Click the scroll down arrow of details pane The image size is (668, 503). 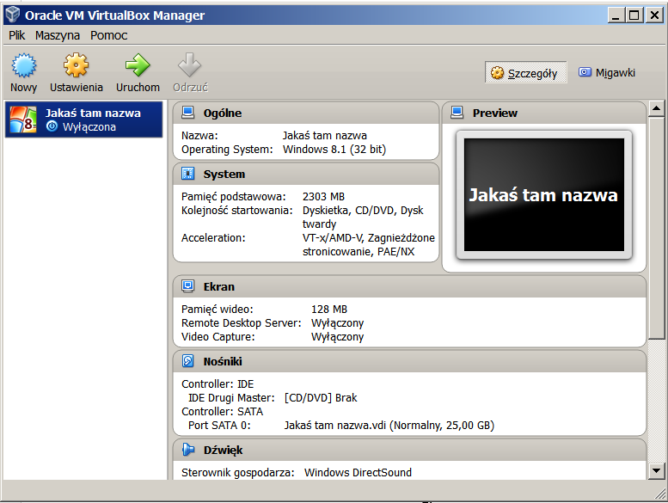[x=657, y=471]
